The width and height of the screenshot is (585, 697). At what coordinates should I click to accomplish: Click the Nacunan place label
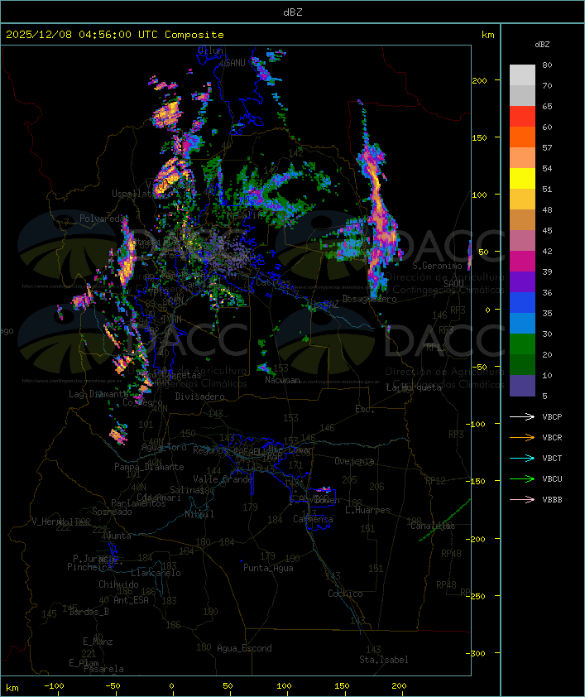pyautogui.click(x=282, y=380)
